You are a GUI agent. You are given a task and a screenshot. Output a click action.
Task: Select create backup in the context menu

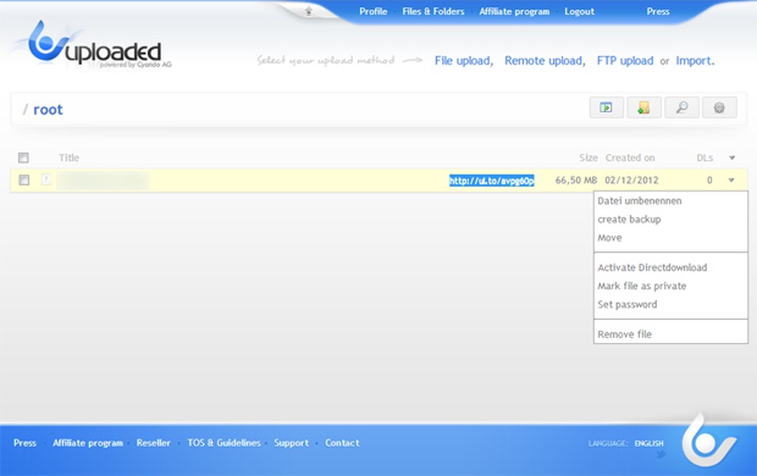tap(629, 219)
